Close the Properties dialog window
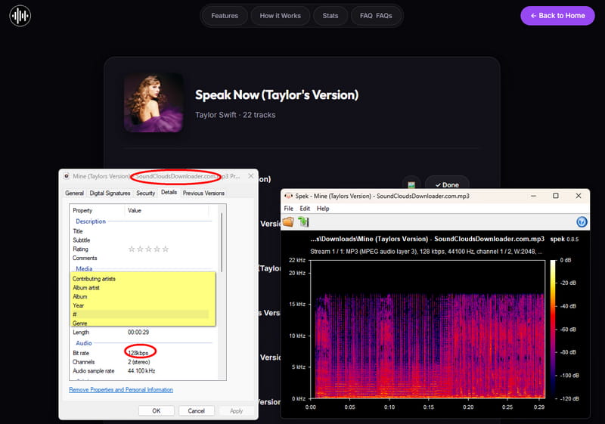Screen dimensions: 605x424 (251, 176)
